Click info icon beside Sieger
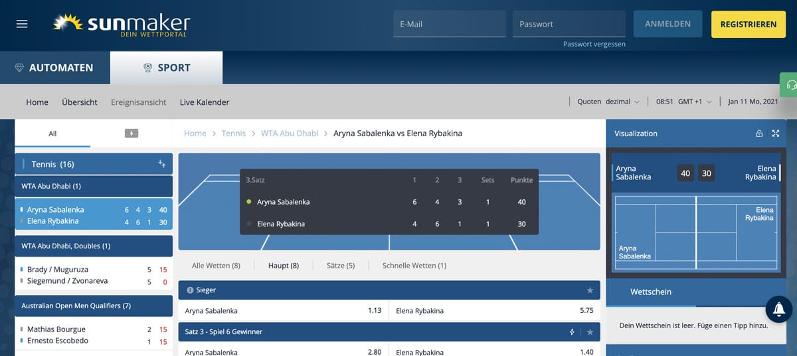797x356 pixels. click(x=190, y=290)
